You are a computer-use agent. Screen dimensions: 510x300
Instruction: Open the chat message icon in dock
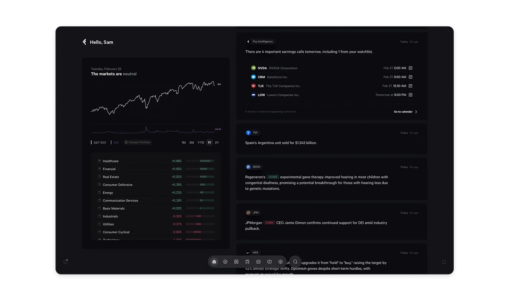[270, 262]
